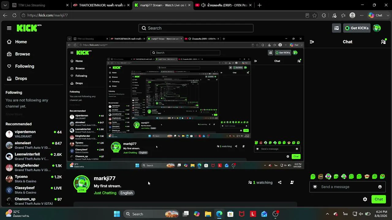Click the English language tag
This screenshot has width=392, height=220.
click(126, 193)
